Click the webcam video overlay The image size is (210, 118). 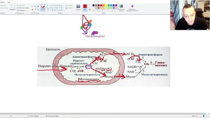click(x=190, y=15)
